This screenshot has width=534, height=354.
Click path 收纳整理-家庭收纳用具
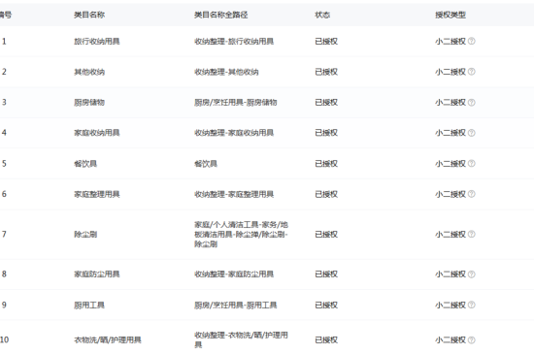234,133
